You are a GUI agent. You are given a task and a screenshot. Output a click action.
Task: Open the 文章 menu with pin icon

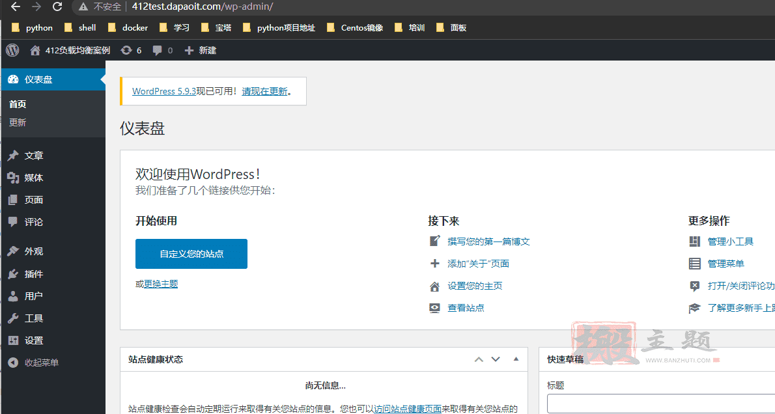[x=52, y=156]
